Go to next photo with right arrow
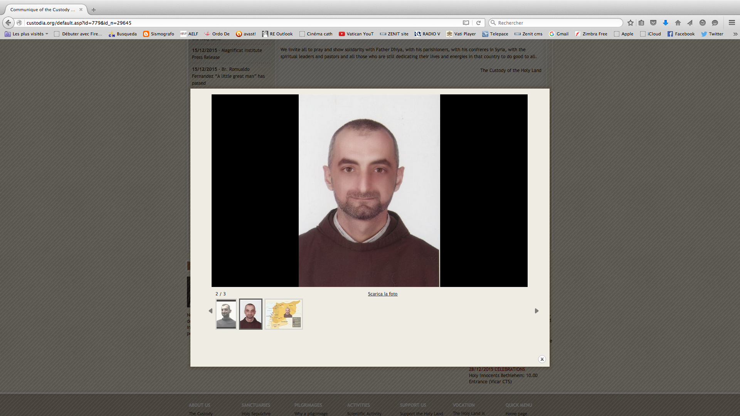The height and width of the screenshot is (416, 740). (x=536, y=311)
